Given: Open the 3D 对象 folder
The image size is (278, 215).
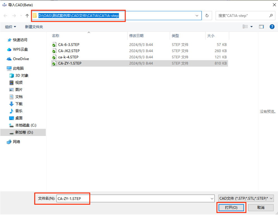Looking at the screenshot, I should (19, 75).
